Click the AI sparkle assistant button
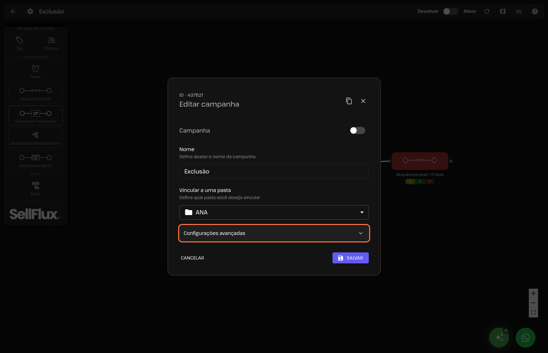 [499, 338]
